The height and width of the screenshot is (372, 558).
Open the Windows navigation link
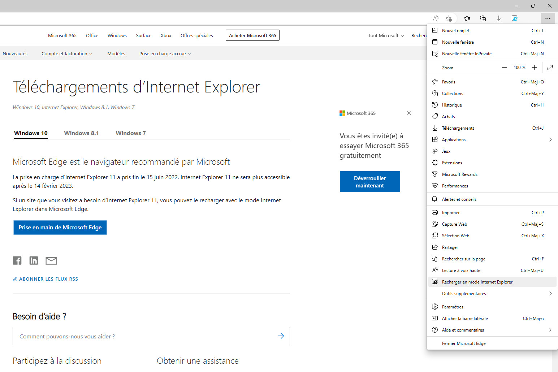[x=117, y=36]
